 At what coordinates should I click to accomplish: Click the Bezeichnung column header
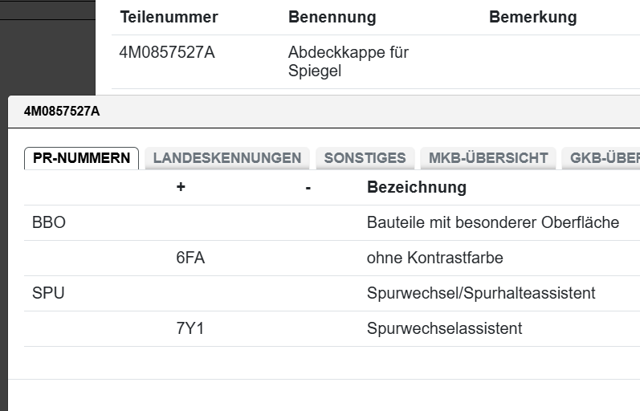(416, 188)
